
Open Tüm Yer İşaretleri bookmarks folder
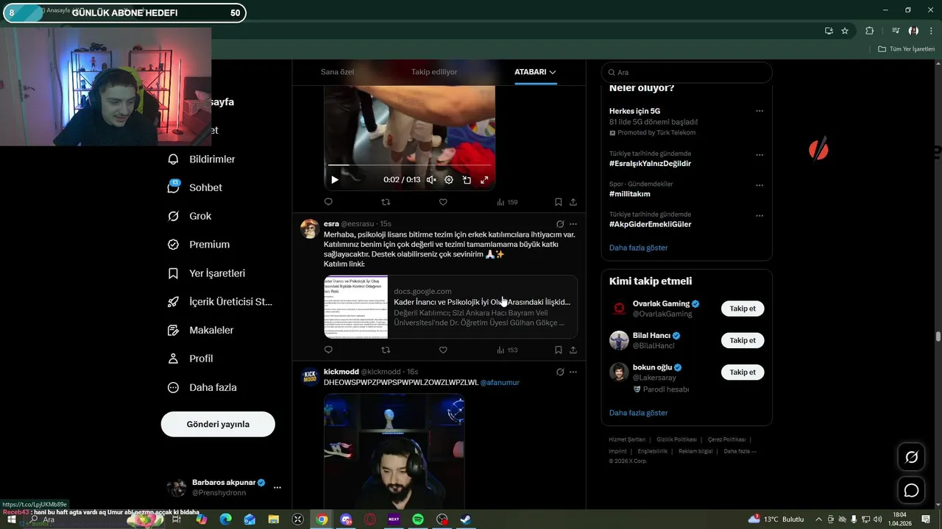[906, 48]
